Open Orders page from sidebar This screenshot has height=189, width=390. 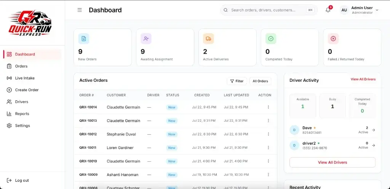[x=32, y=66]
